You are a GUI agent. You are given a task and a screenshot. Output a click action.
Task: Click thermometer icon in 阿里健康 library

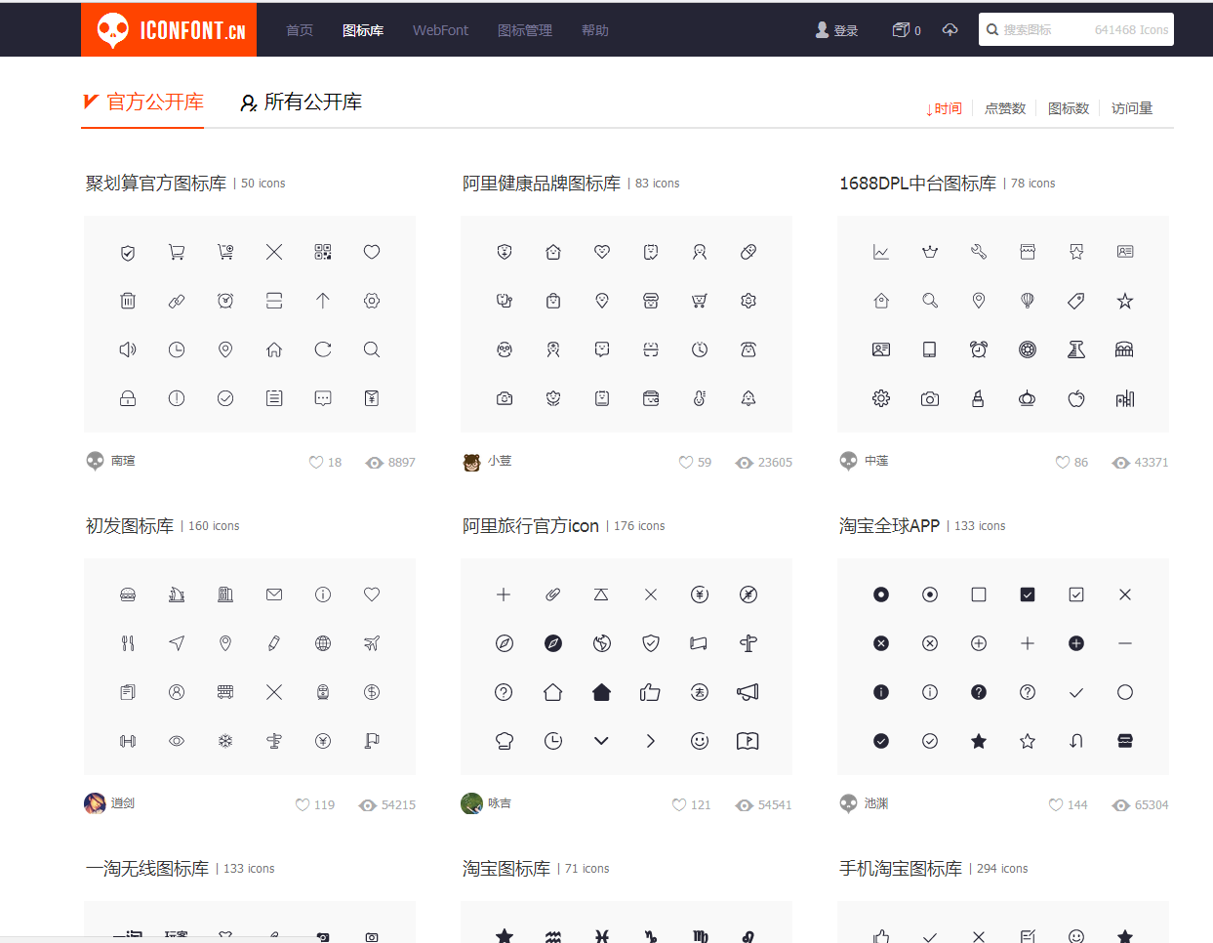tap(700, 398)
